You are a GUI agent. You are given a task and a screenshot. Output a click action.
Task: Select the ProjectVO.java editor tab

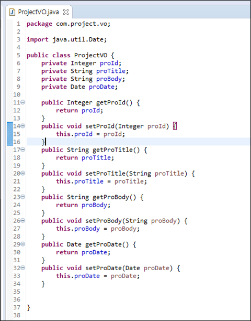pyautogui.click(x=39, y=12)
